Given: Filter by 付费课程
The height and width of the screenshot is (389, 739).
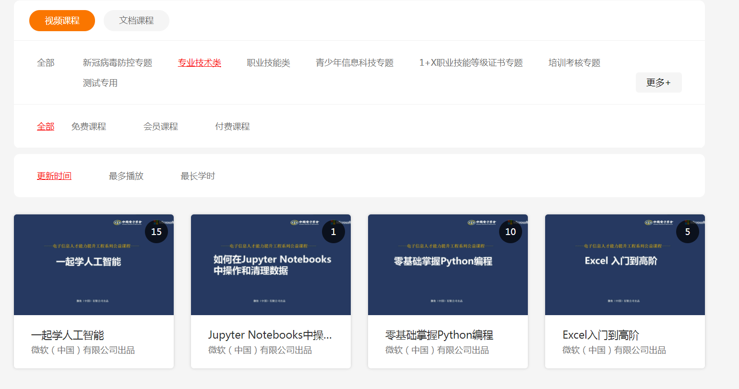Looking at the screenshot, I should coord(233,127).
